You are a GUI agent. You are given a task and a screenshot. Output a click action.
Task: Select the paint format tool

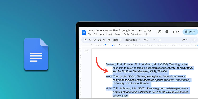coord(109,40)
